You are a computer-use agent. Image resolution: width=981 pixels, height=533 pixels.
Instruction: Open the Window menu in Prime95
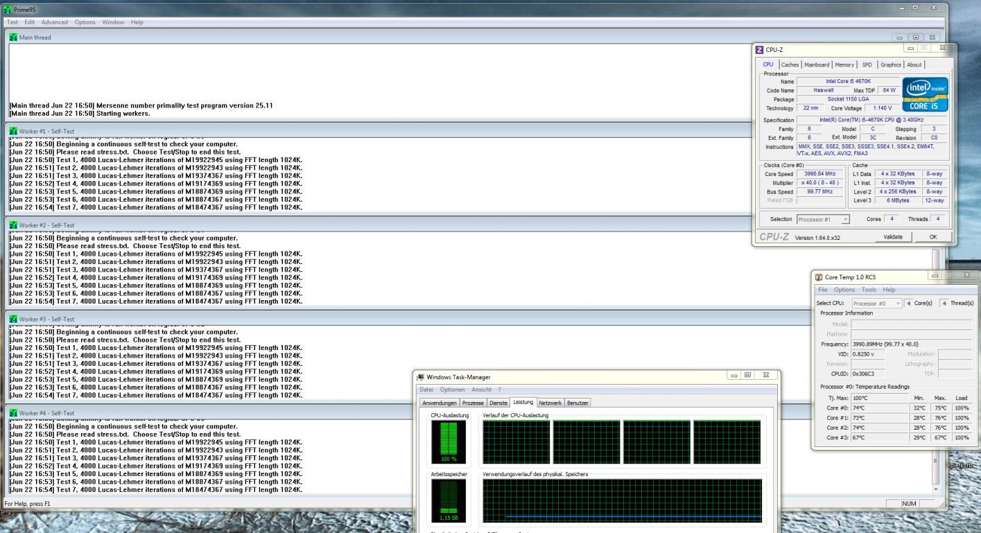click(113, 22)
